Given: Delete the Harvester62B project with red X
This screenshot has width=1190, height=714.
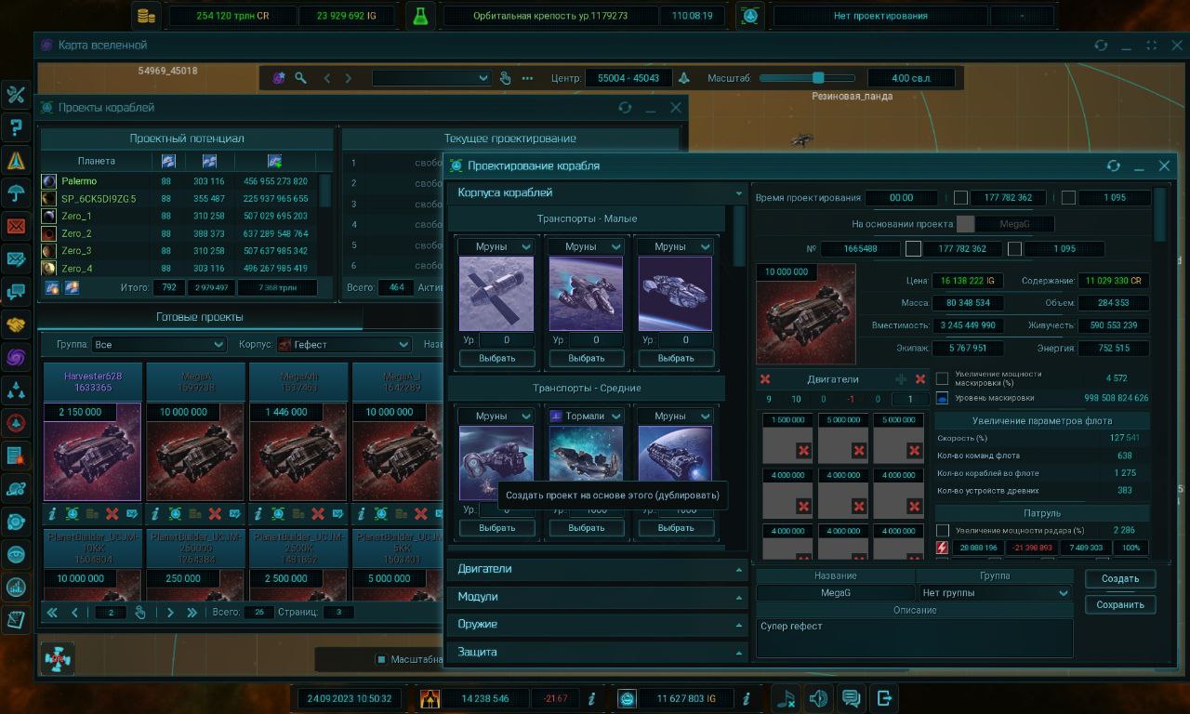Looking at the screenshot, I should tap(112, 513).
